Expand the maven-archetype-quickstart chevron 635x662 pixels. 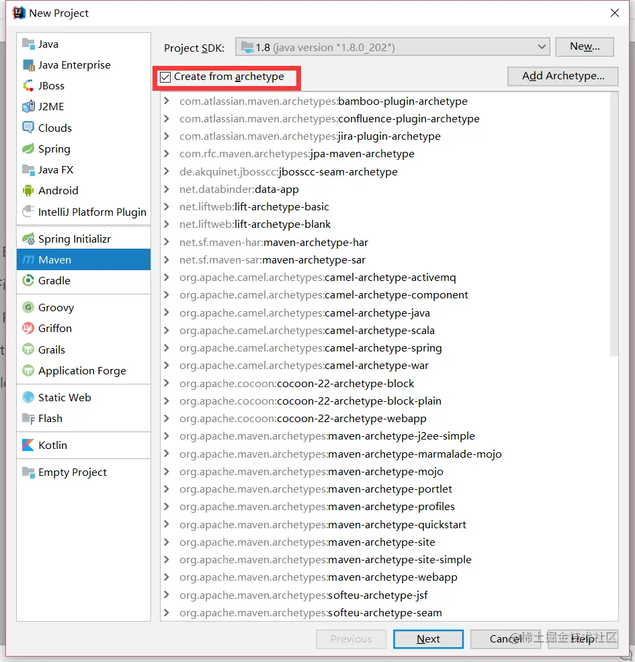167,524
